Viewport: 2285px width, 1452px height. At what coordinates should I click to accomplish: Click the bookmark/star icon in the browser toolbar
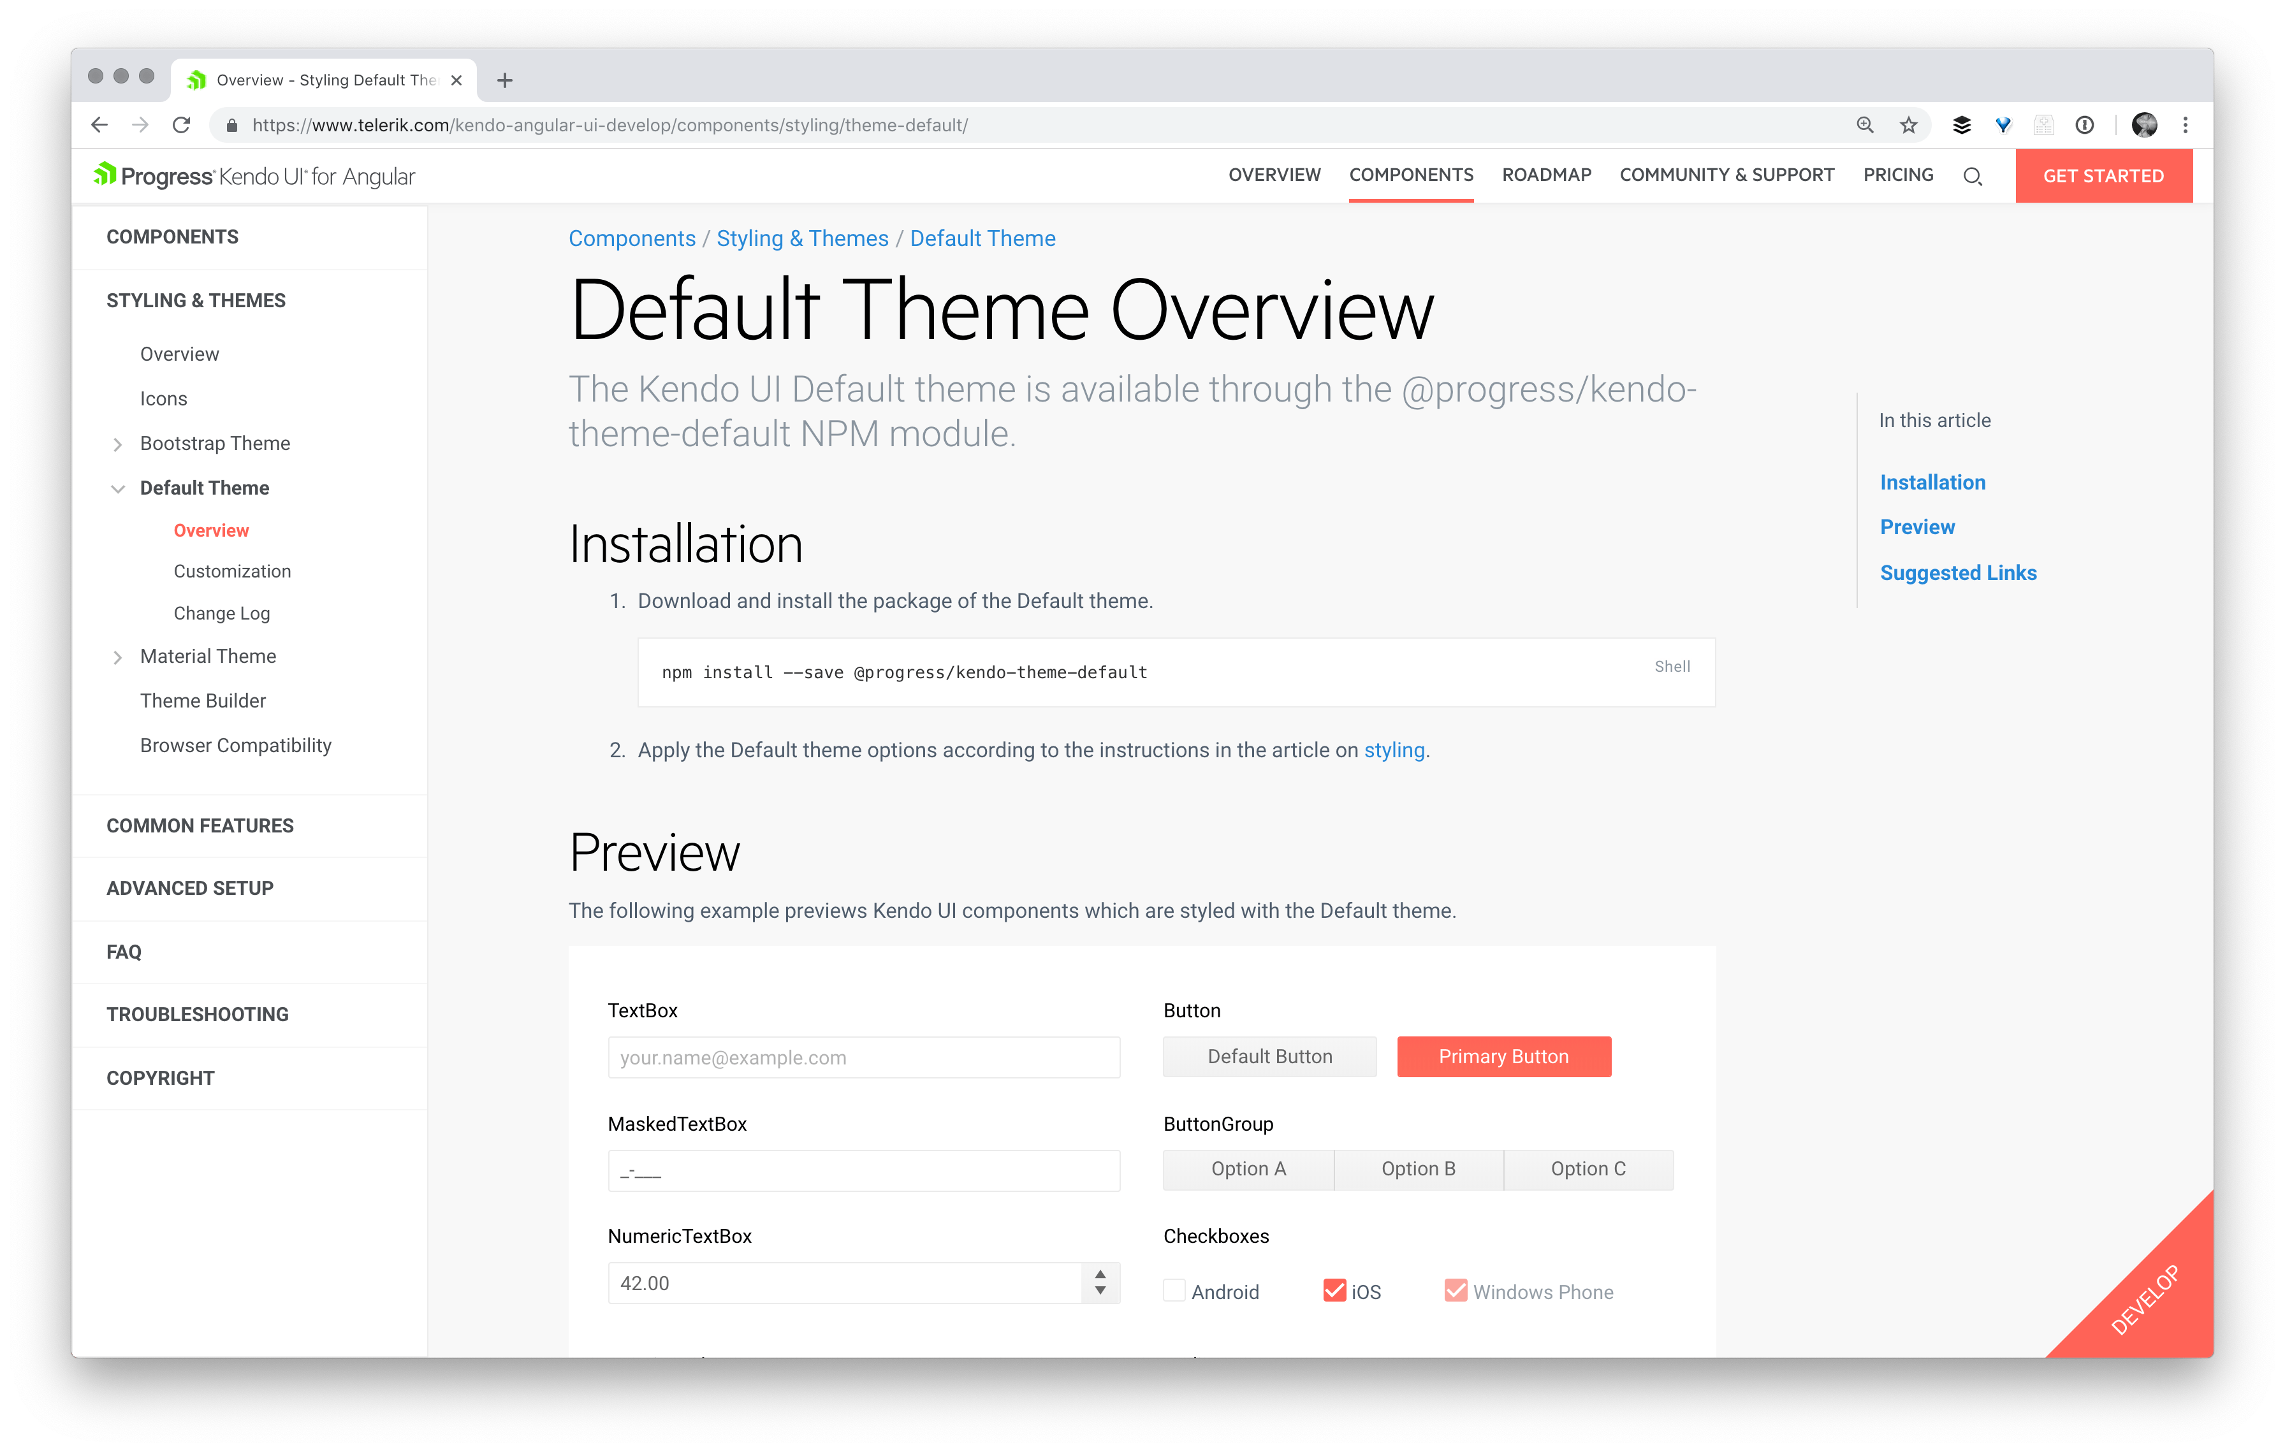click(x=1910, y=125)
